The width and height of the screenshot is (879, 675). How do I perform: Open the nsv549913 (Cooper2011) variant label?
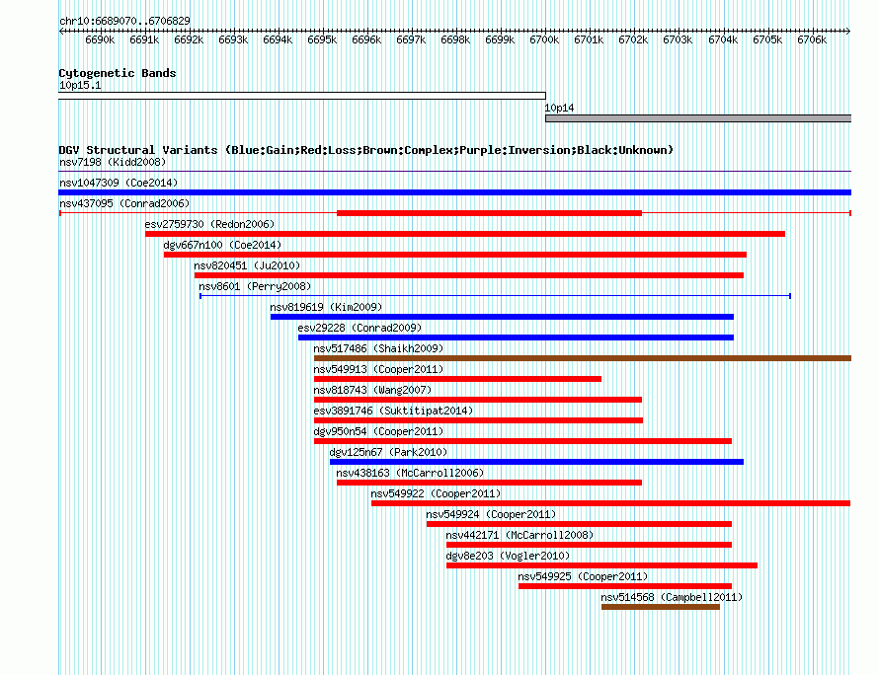tap(378, 370)
